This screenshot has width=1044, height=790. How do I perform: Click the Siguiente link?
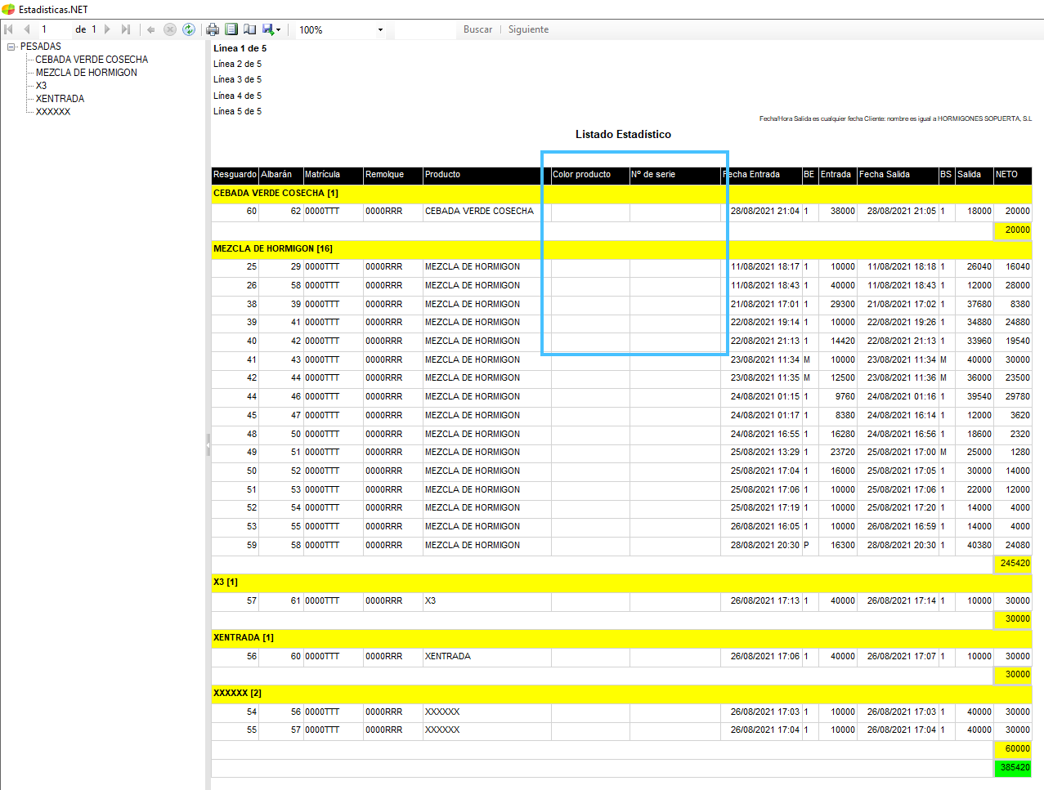[528, 29]
